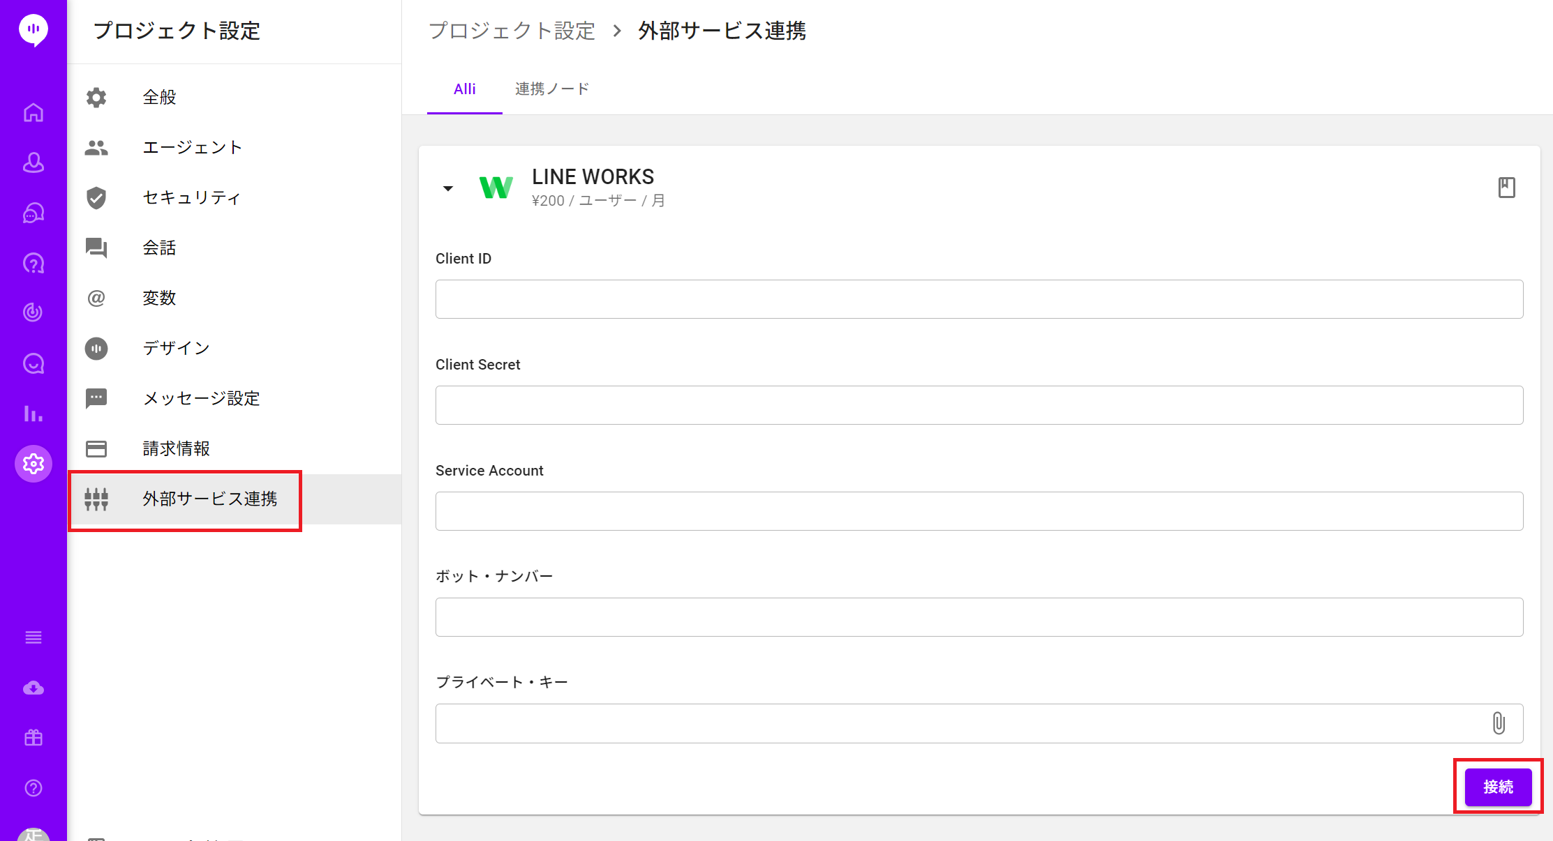This screenshot has height=841, width=1553.
Task: Click the bar chart analytics sidebar icon
Action: tap(34, 414)
